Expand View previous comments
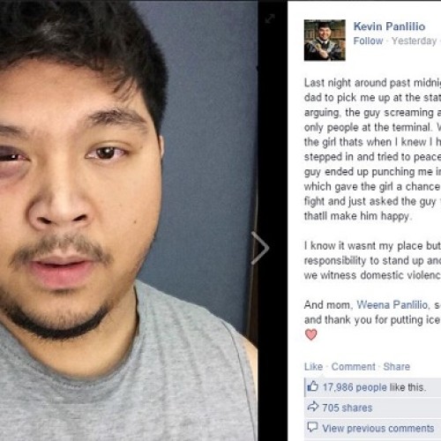Image resolution: width=441 pixels, height=441 pixels. click(378, 428)
